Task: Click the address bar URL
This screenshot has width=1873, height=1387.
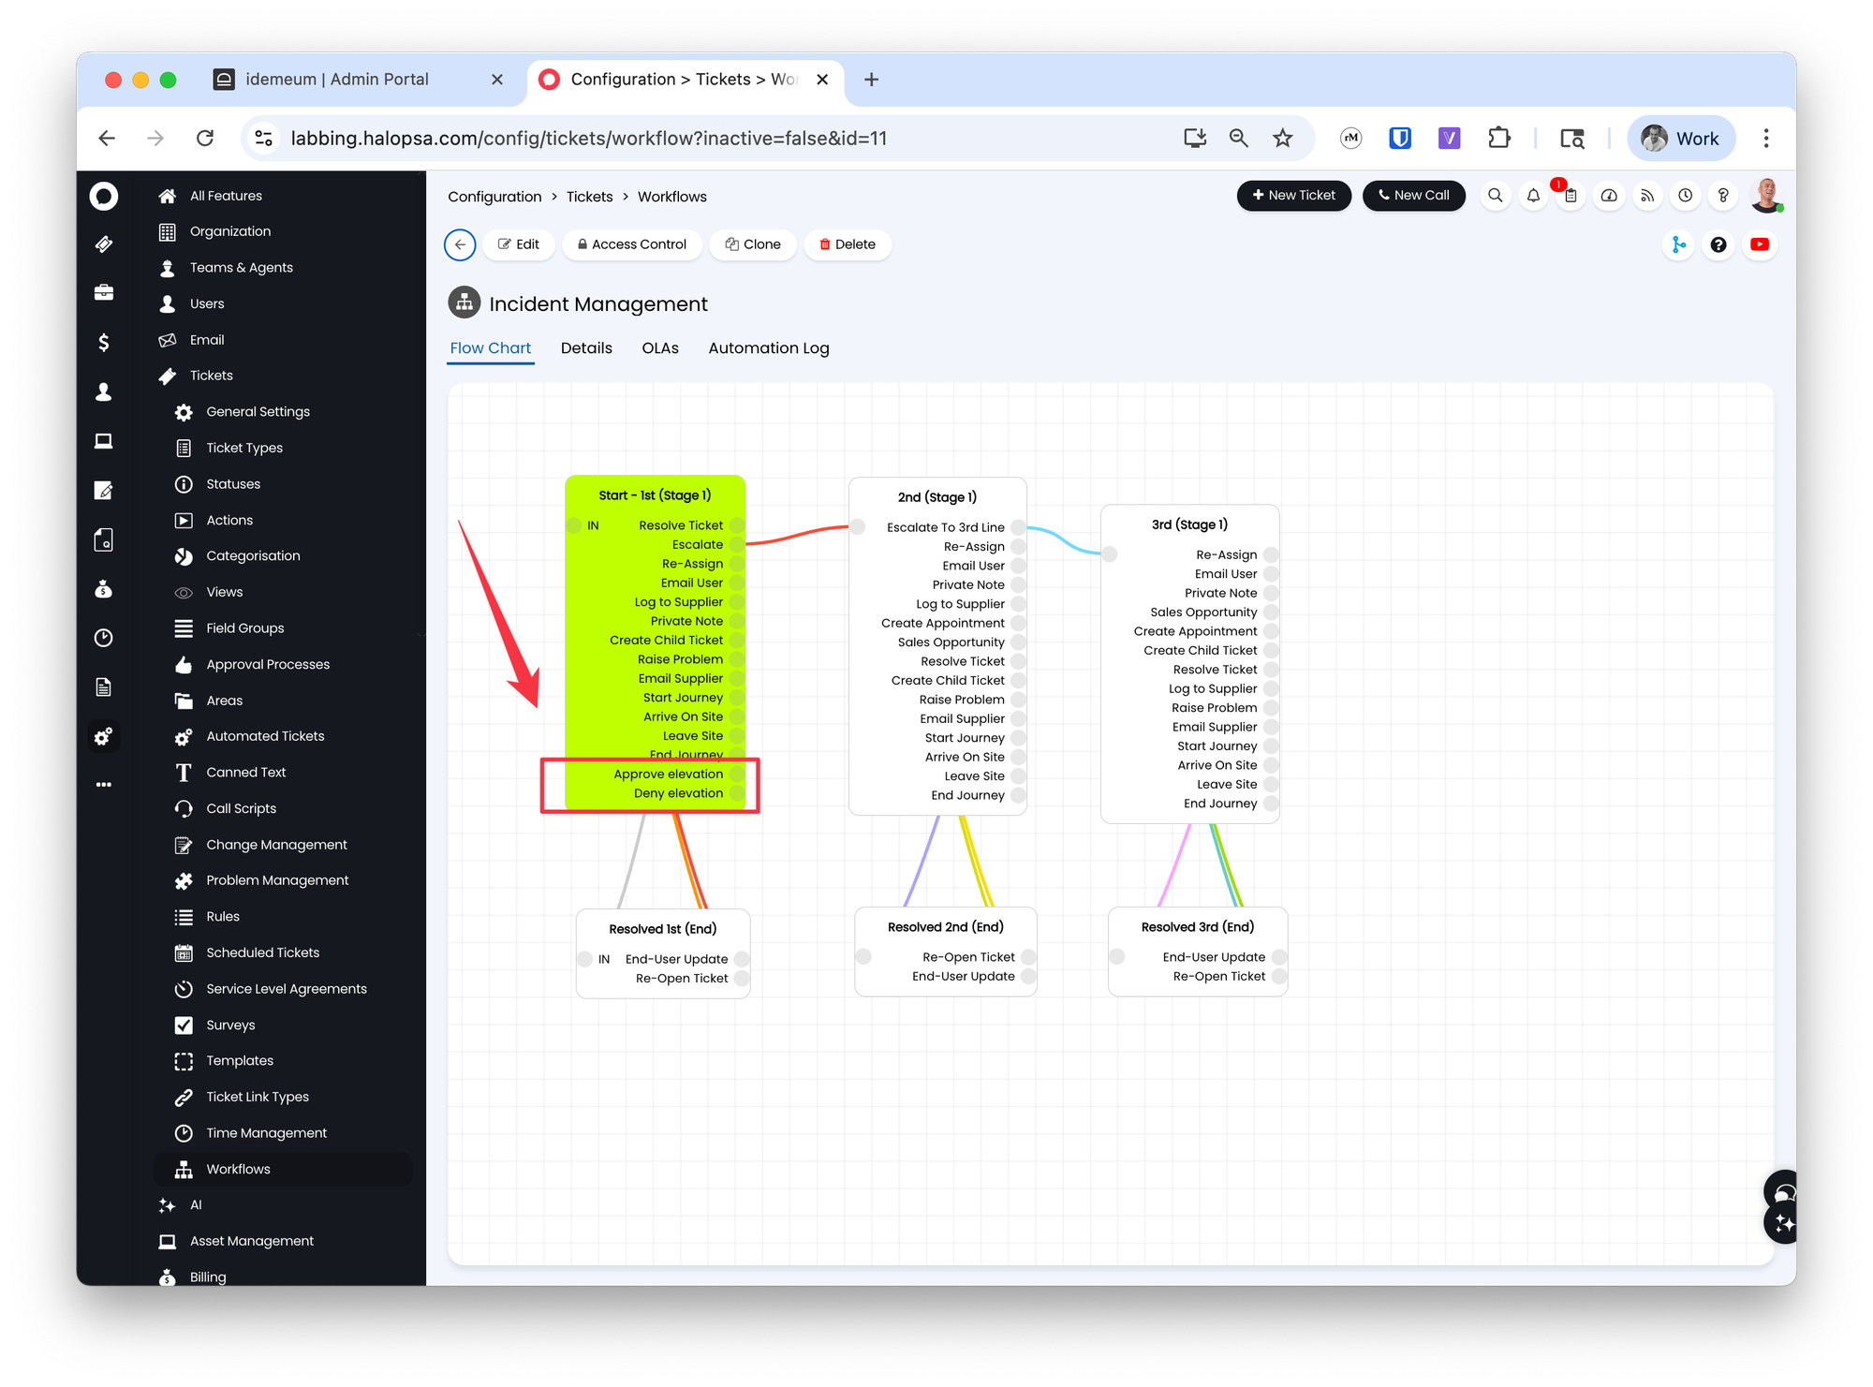Action: 589,139
